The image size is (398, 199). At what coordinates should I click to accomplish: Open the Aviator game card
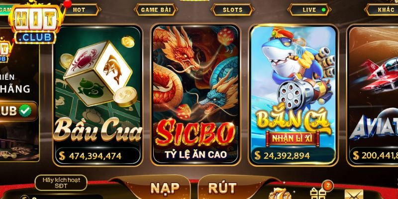pyautogui.click(x=373, y=95)
